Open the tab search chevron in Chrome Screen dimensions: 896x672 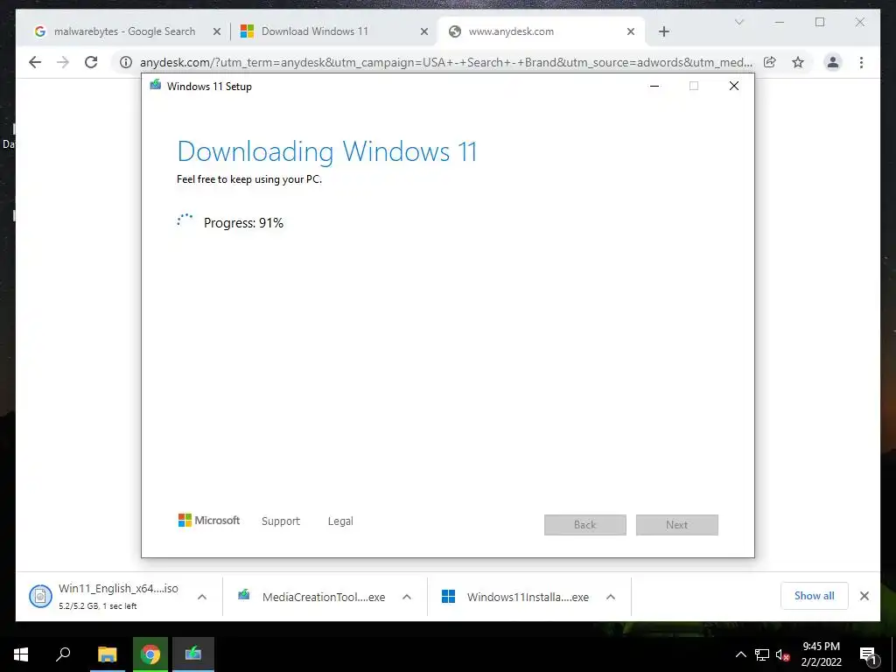coord(738,22)
